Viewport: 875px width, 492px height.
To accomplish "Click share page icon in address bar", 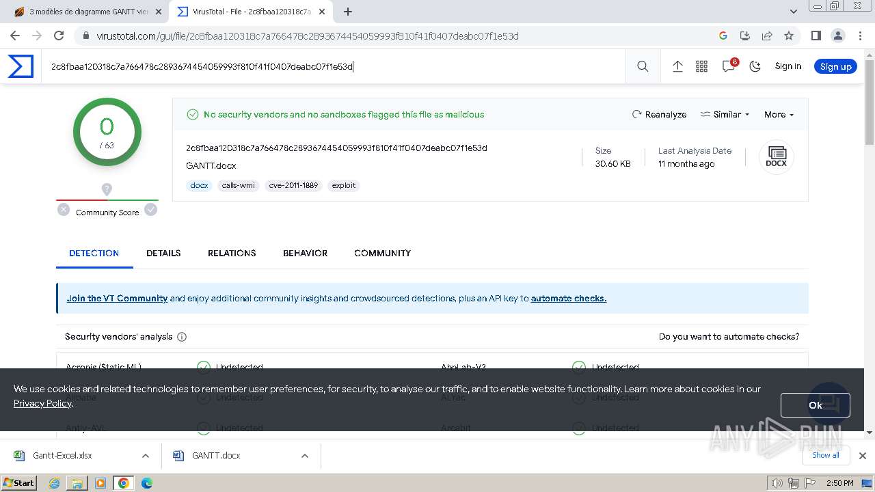I will point(767,36).
